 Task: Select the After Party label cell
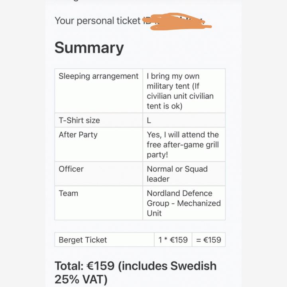[78, 135]
